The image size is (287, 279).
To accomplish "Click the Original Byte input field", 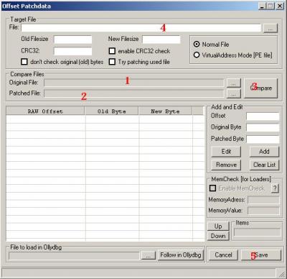I will pyautogui.click(x=263, y=128).
